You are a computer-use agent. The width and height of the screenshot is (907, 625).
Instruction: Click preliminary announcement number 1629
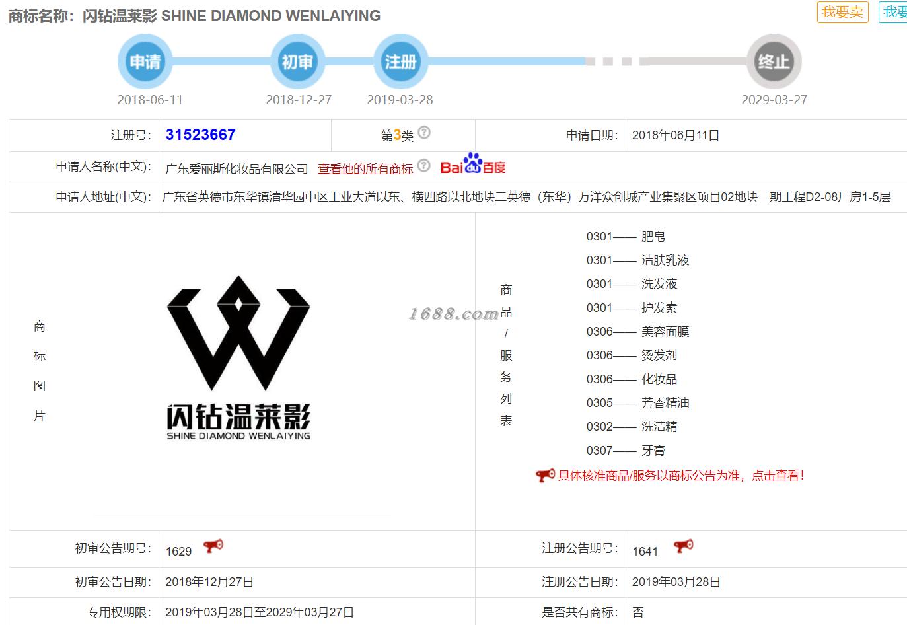[x=178, y=552]
